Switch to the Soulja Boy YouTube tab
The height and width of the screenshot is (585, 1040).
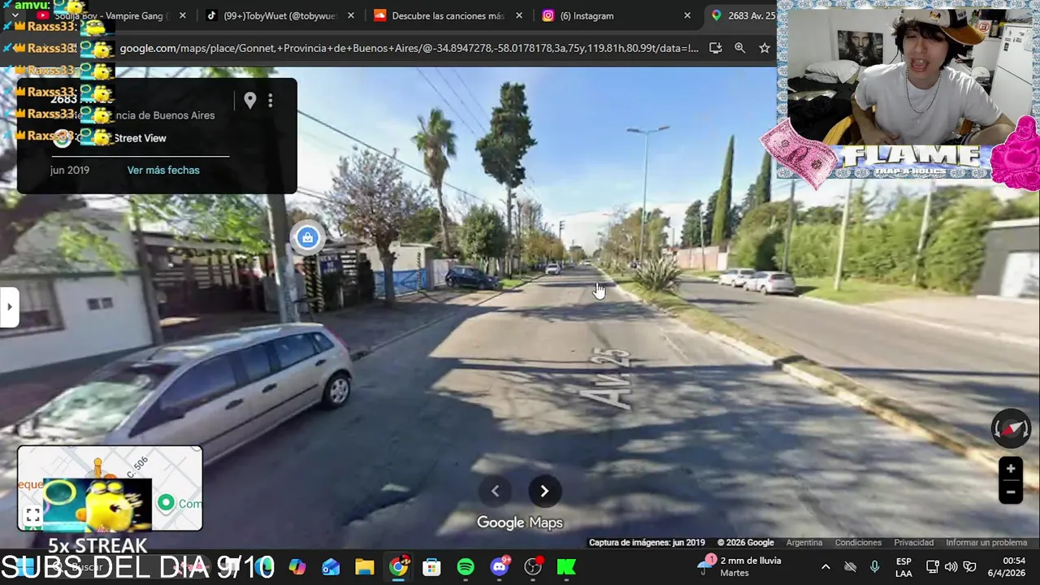coord(110,15)
